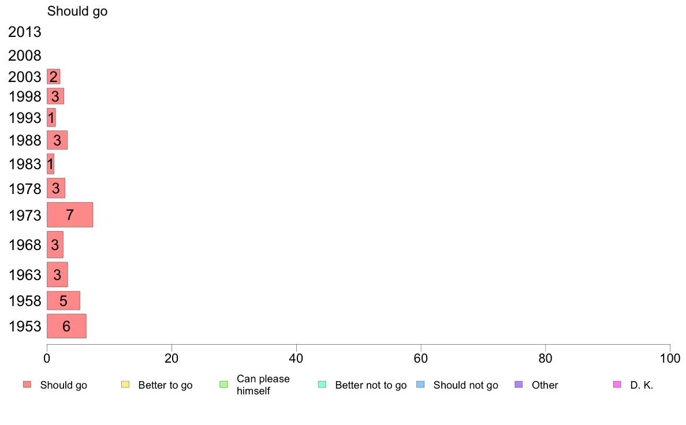The height and width of the screenshot is (425, 686).
Task: Click the Should not go legend label
Action: point(466,385)
